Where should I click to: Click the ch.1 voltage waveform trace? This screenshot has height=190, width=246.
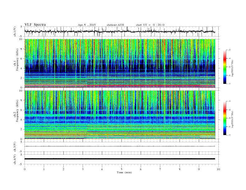click(x=120, y=31)
